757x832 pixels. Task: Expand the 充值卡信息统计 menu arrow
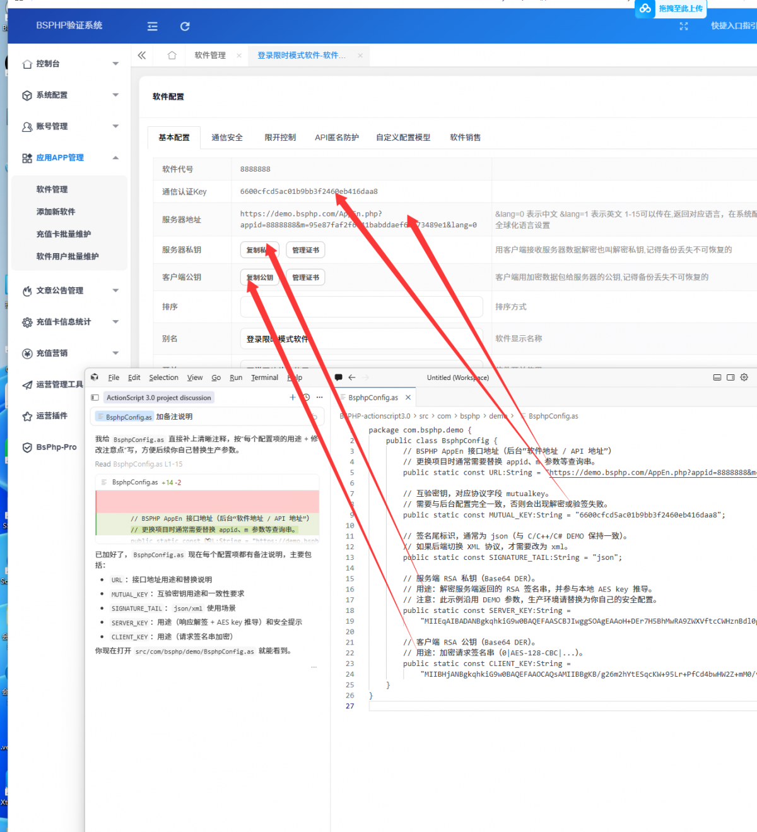coord(115,322)
